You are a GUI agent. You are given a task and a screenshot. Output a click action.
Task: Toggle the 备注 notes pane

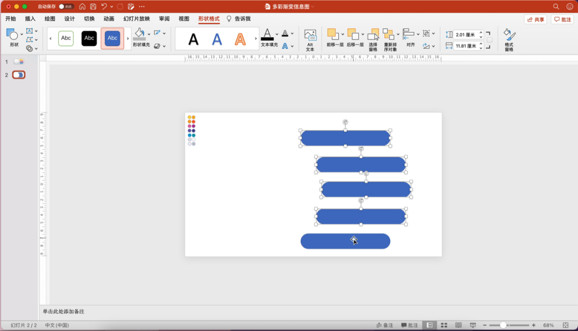(x=384, y=325)
